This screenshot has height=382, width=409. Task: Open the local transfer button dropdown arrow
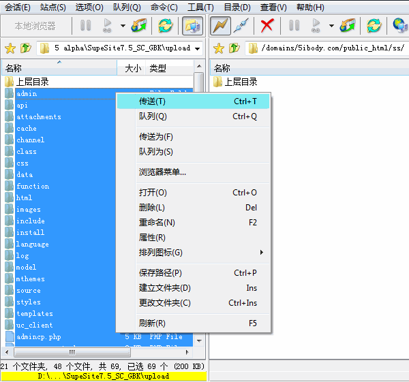[x=123, y=27]
